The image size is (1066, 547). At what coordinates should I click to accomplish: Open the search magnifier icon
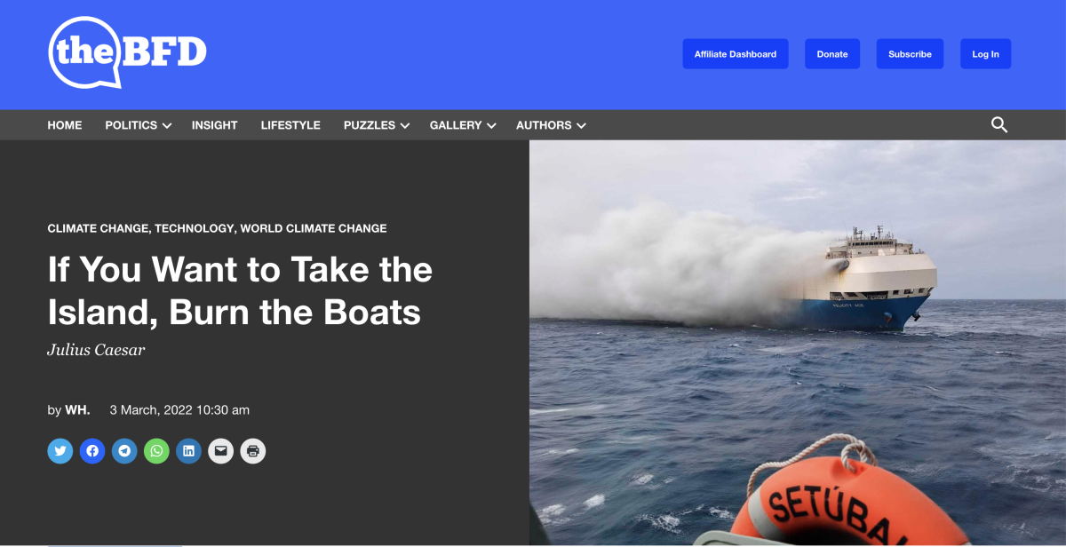coord(999,125)
